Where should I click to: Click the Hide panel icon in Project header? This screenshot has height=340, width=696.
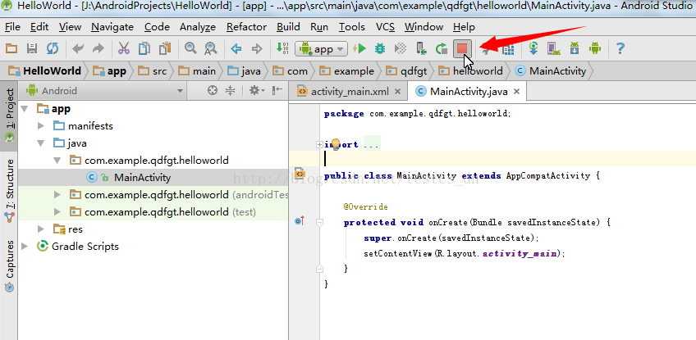click(x=277, y=90)
